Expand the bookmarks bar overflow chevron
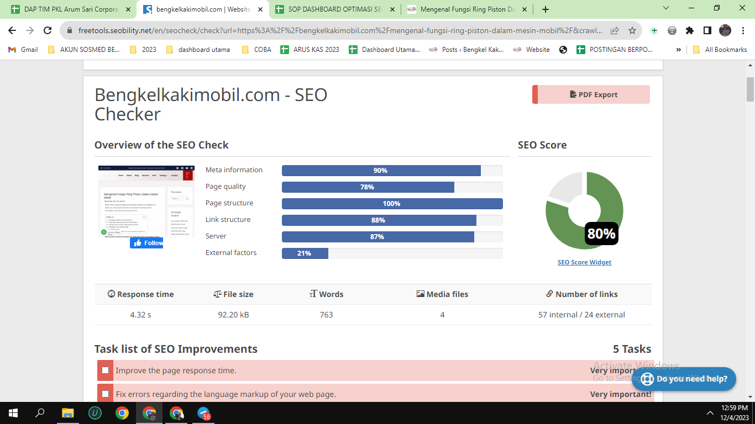The image size is (755, 424). coord(679,50)
